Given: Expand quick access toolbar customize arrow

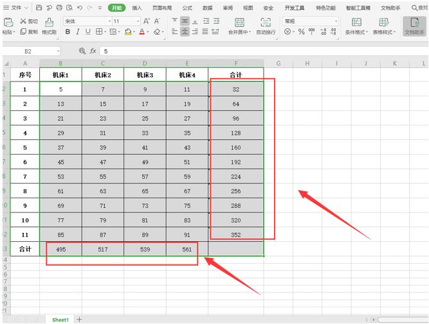Looking at the screenshot, I should point(100,8).
